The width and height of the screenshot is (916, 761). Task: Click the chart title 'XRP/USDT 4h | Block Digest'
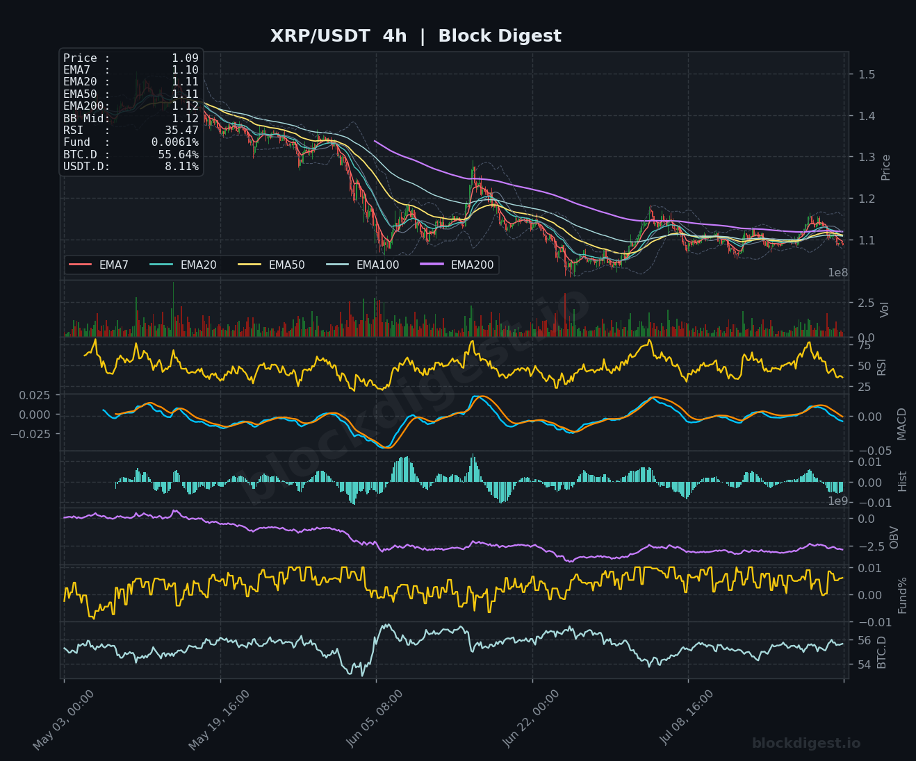(416, 36)
